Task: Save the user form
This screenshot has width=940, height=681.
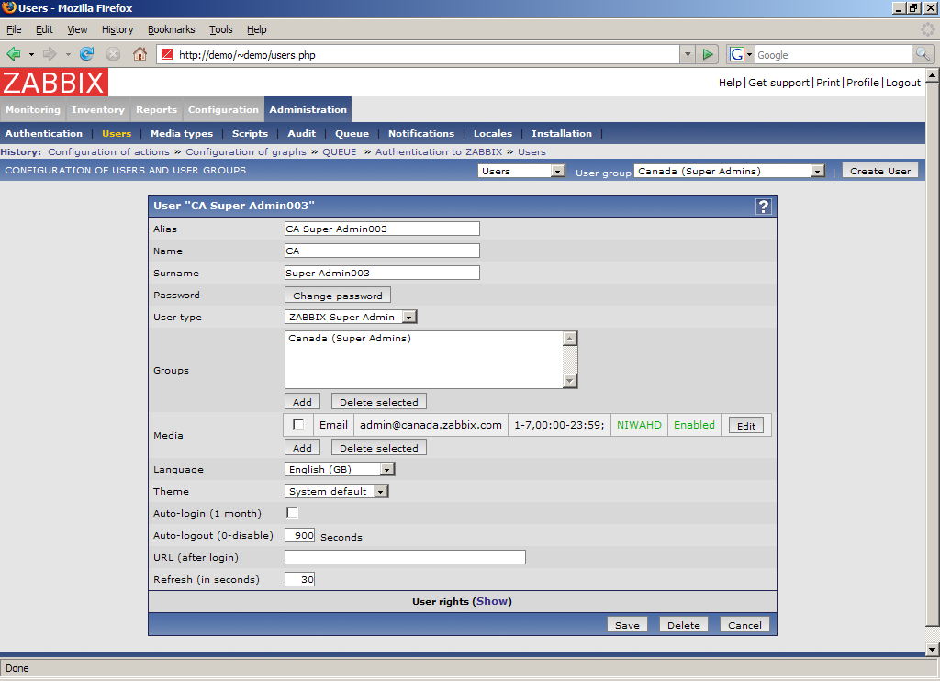Action: coord(627,625)
